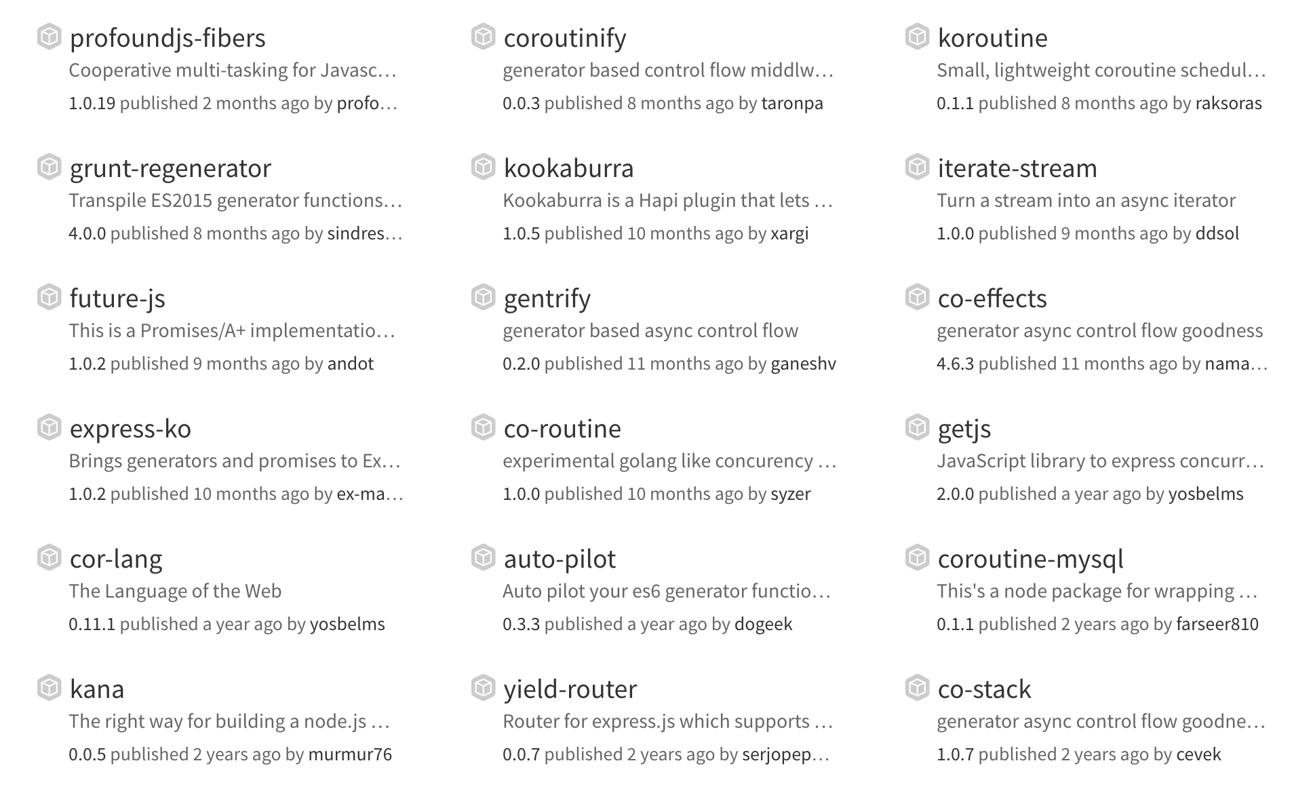Viewport: 1313px width, 799px height.
Task: Open the iterate-stream package link
Action: tap(1017, 168)
